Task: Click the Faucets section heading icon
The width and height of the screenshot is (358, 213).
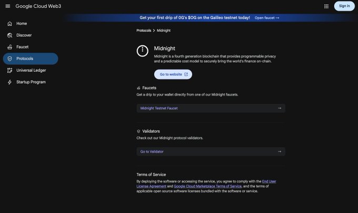Action: coord(138,88)
